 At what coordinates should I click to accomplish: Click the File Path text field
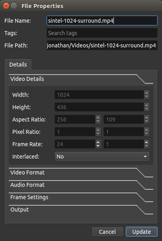pyautogui.click(x=102, y=45)
